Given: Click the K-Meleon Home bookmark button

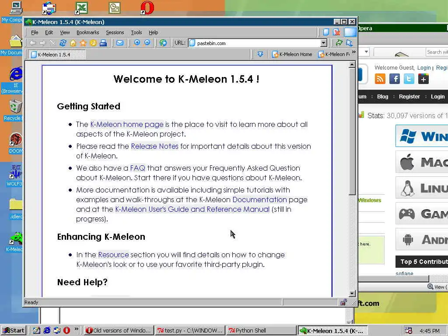Looking at the screenshot, I should 292,54.
